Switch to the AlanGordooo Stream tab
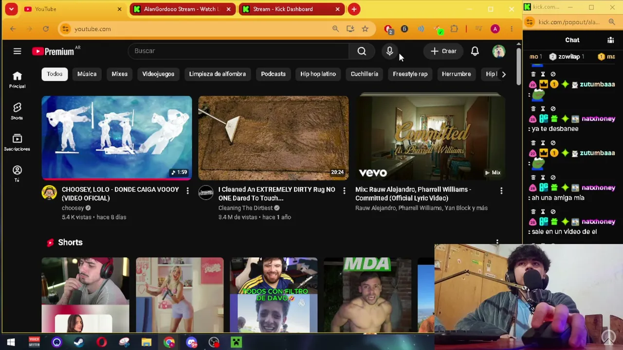The image size is (623, 350). tap(181, 9)
